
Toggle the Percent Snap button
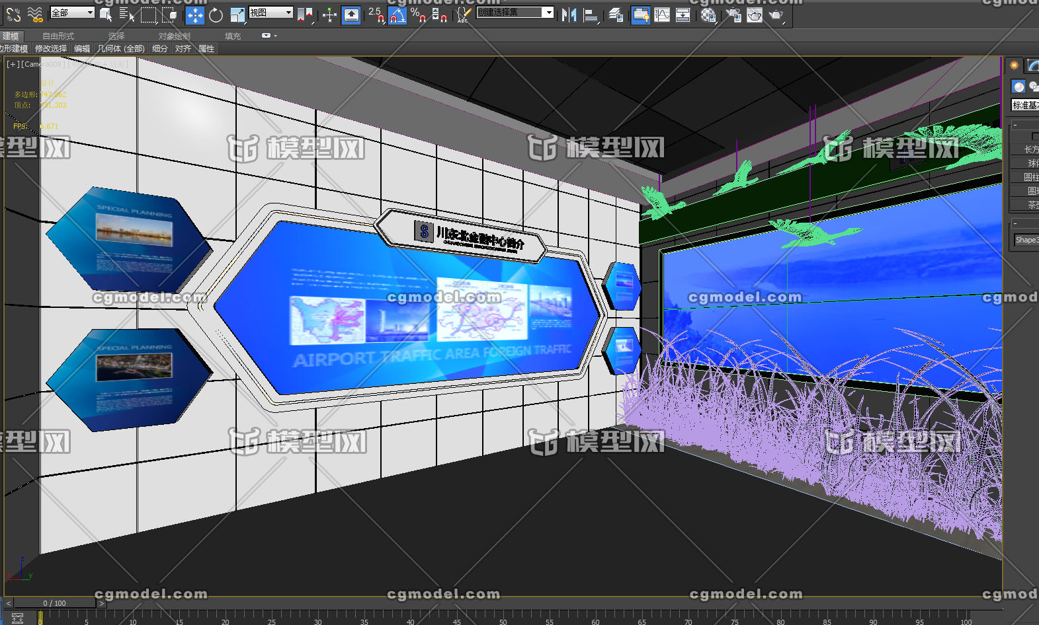click(418, 15)
